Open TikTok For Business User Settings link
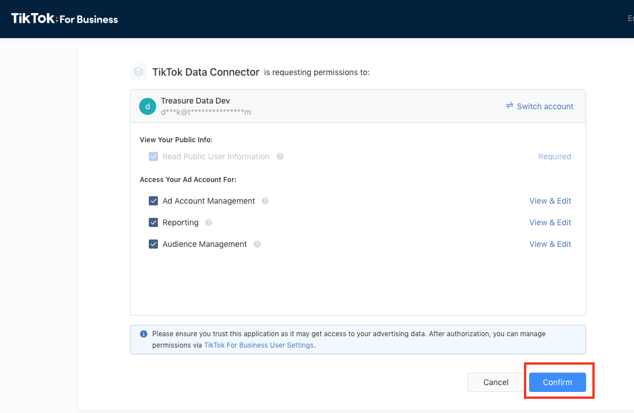 pyautogui.click(x=259, y=345)
